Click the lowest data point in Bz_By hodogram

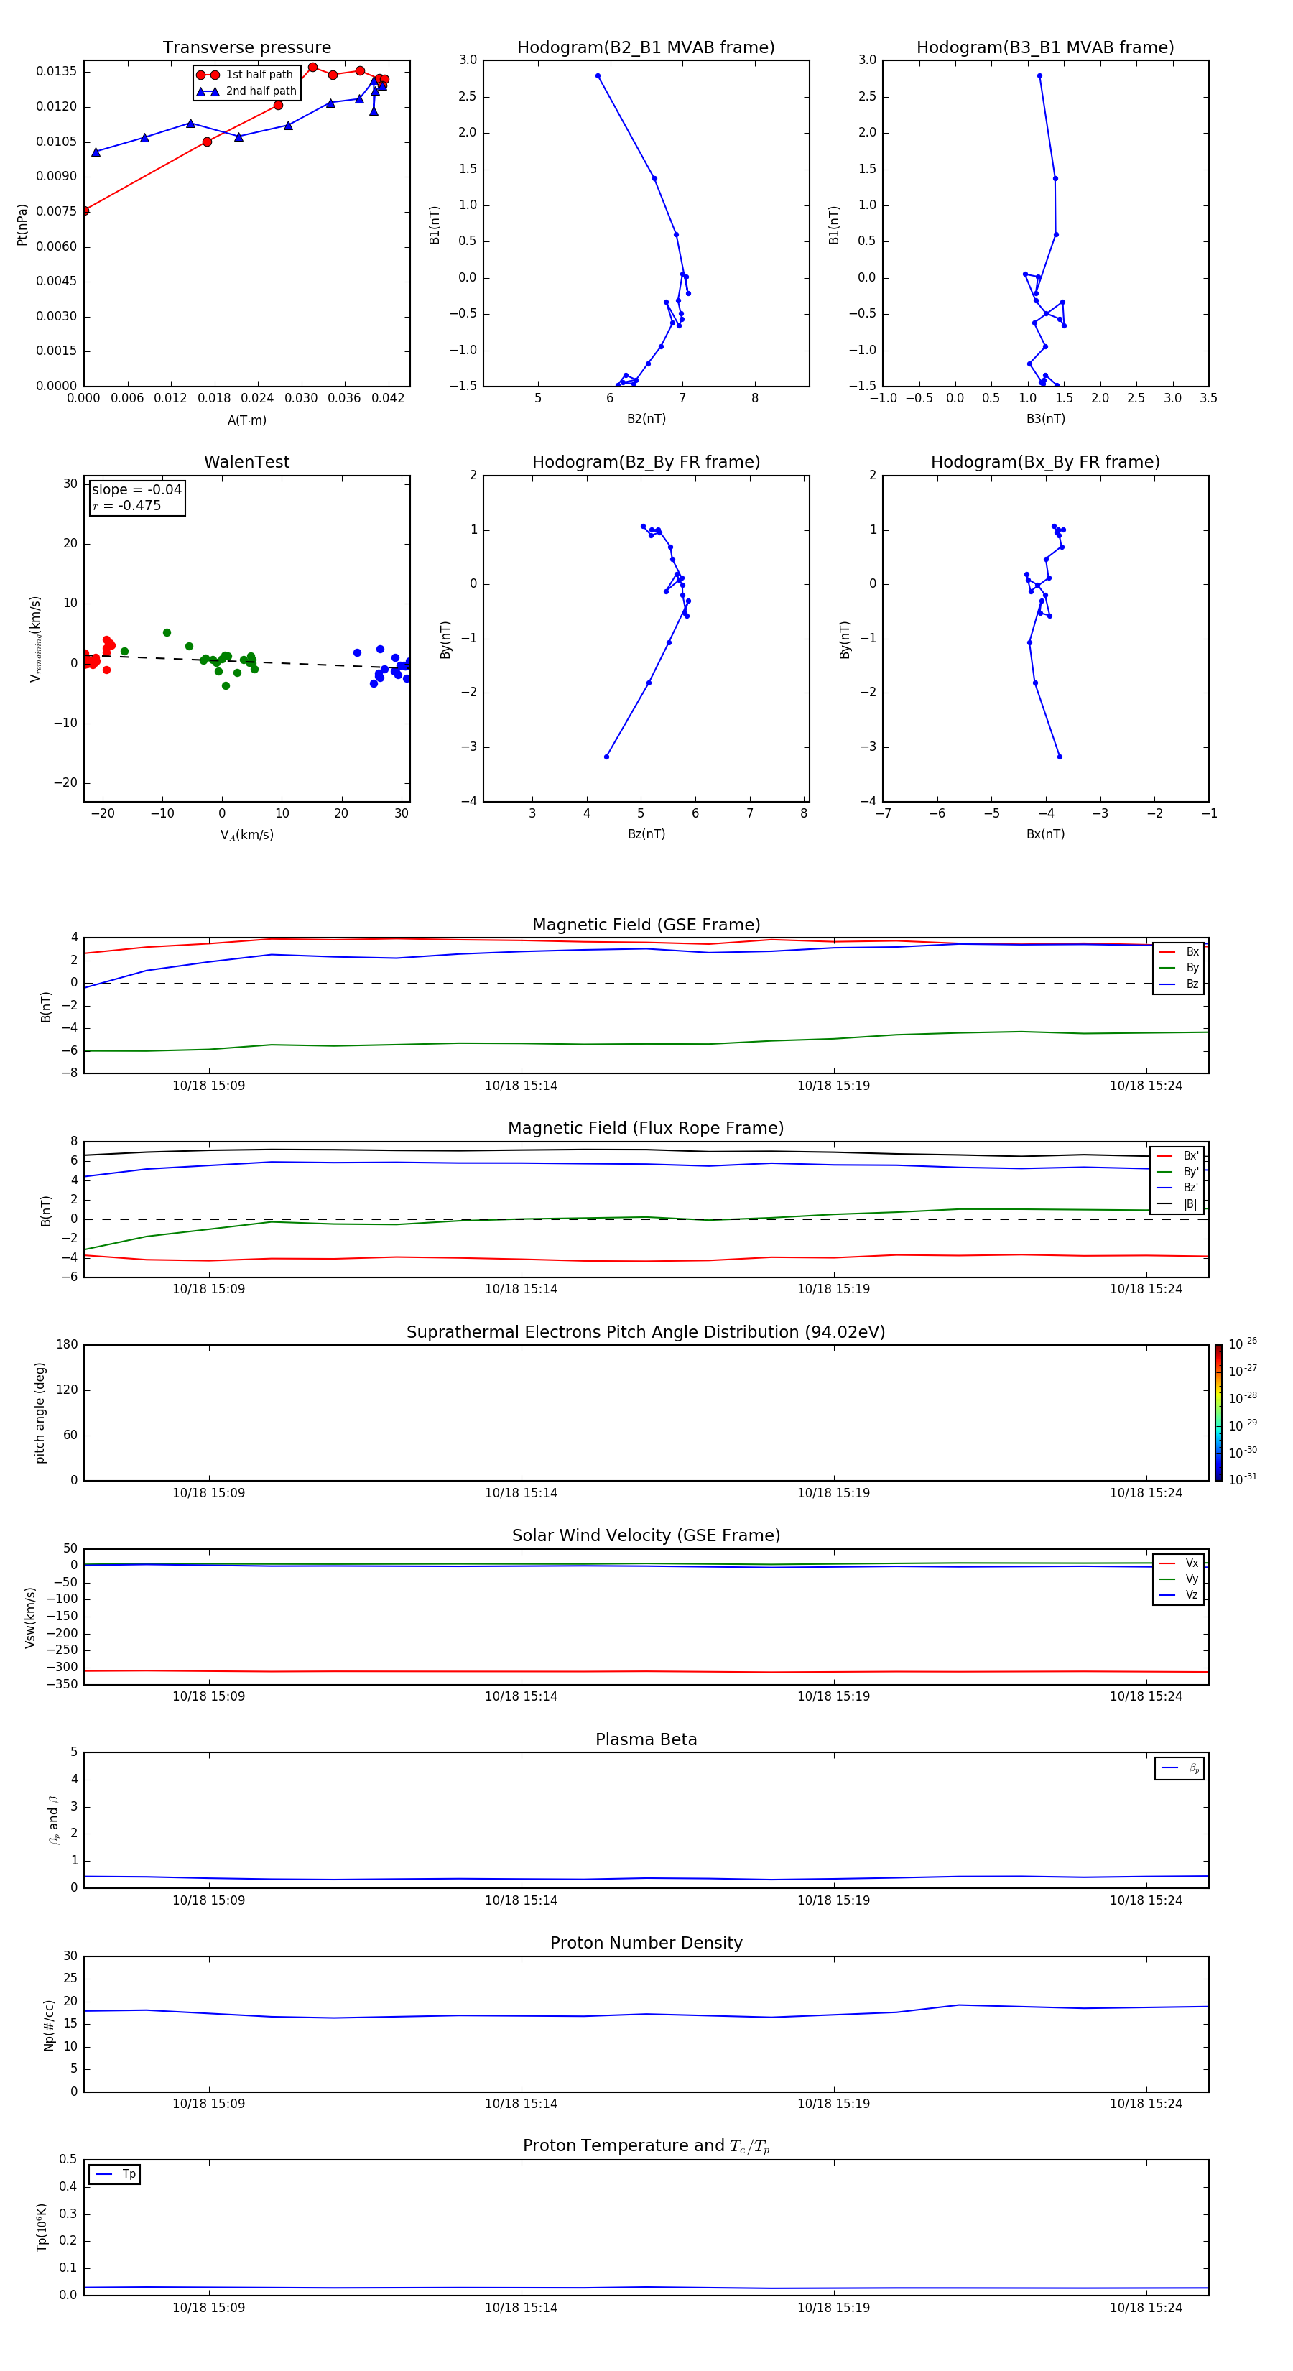[x=606, y=757]
